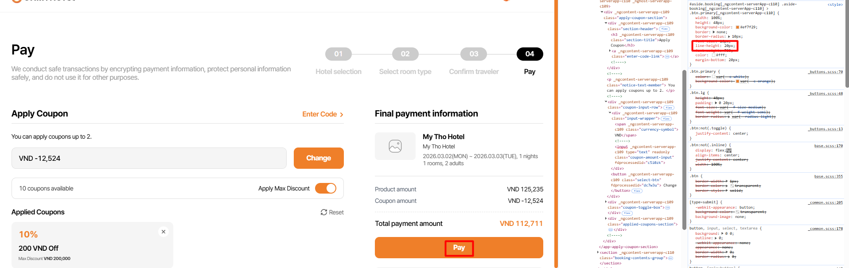Remove the 10% applied coupon

[x=164, y=232]
